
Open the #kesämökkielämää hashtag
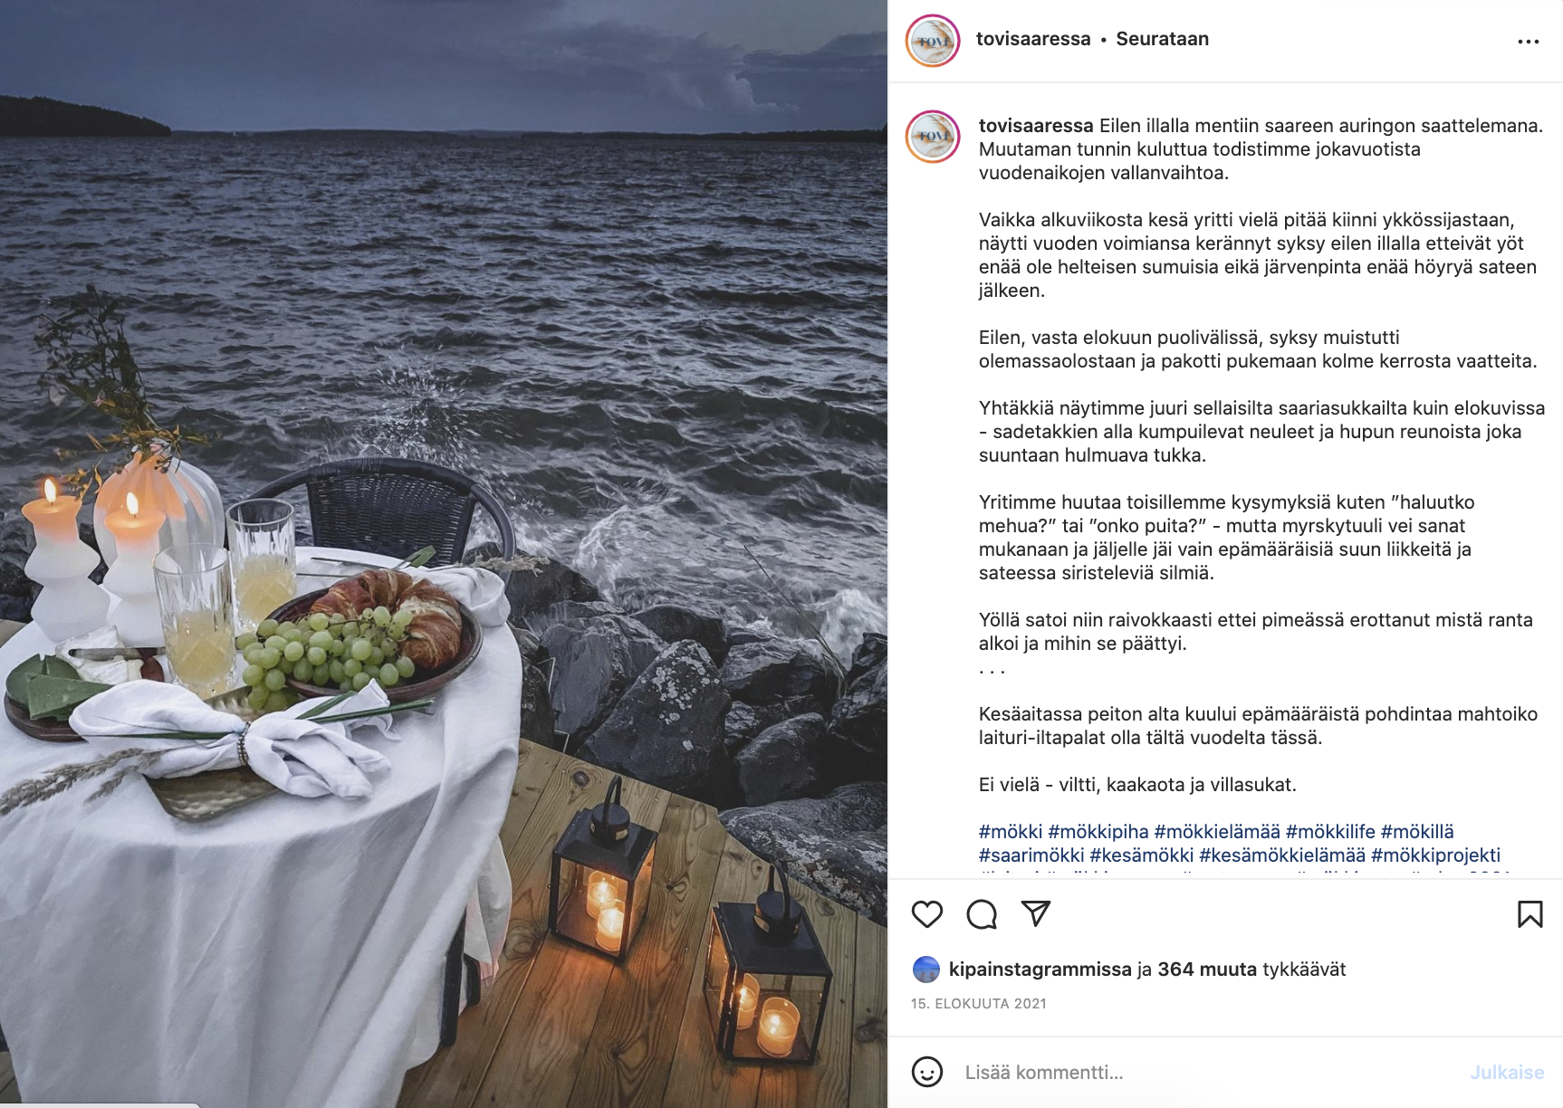click(1282, 855)
